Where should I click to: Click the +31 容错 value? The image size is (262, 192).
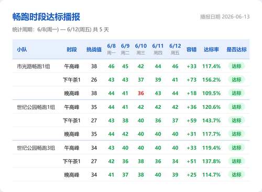point(191,134)
